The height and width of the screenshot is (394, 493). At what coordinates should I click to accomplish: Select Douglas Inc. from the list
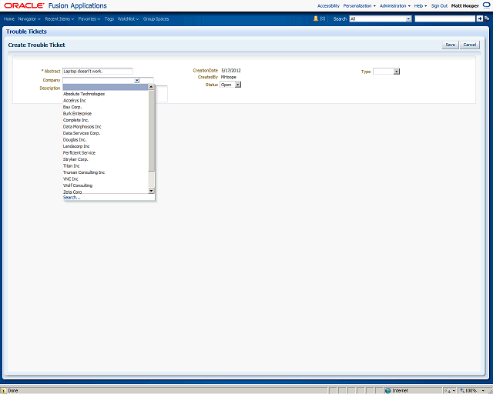106,140
